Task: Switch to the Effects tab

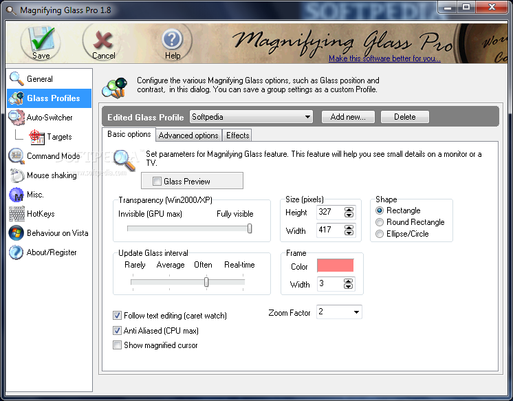Action: point(237,136)
